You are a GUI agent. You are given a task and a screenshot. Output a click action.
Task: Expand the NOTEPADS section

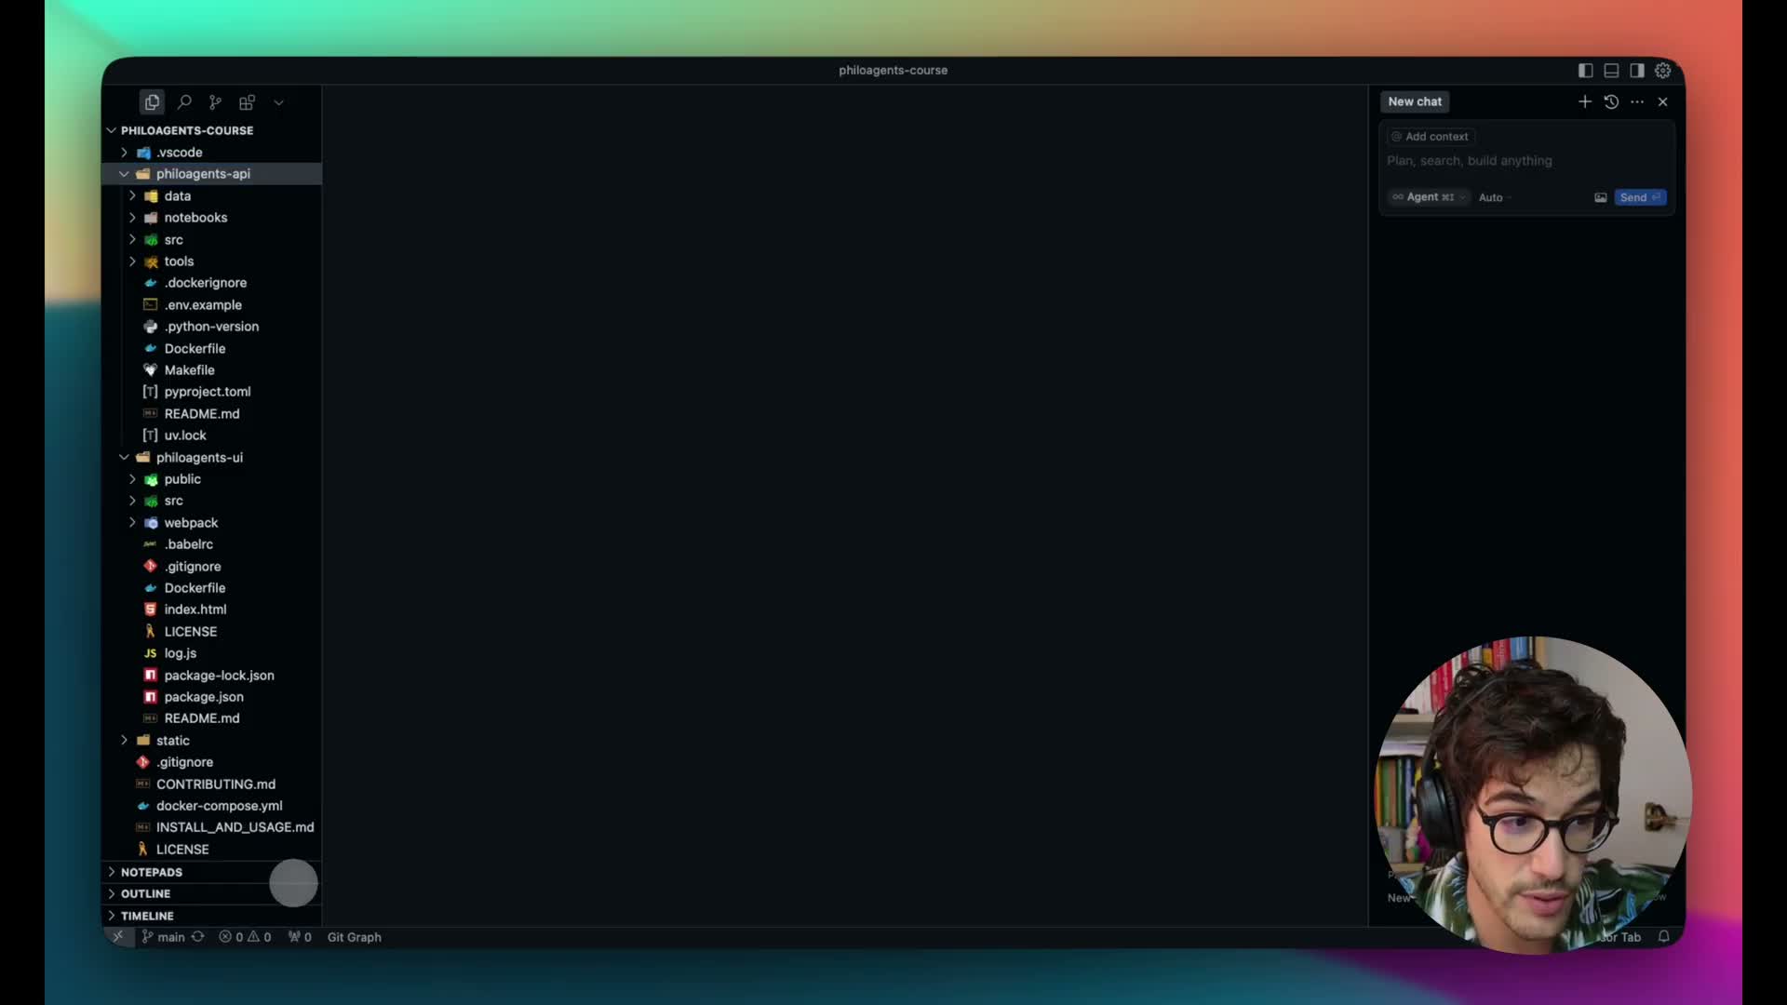[x=152, y=872]
